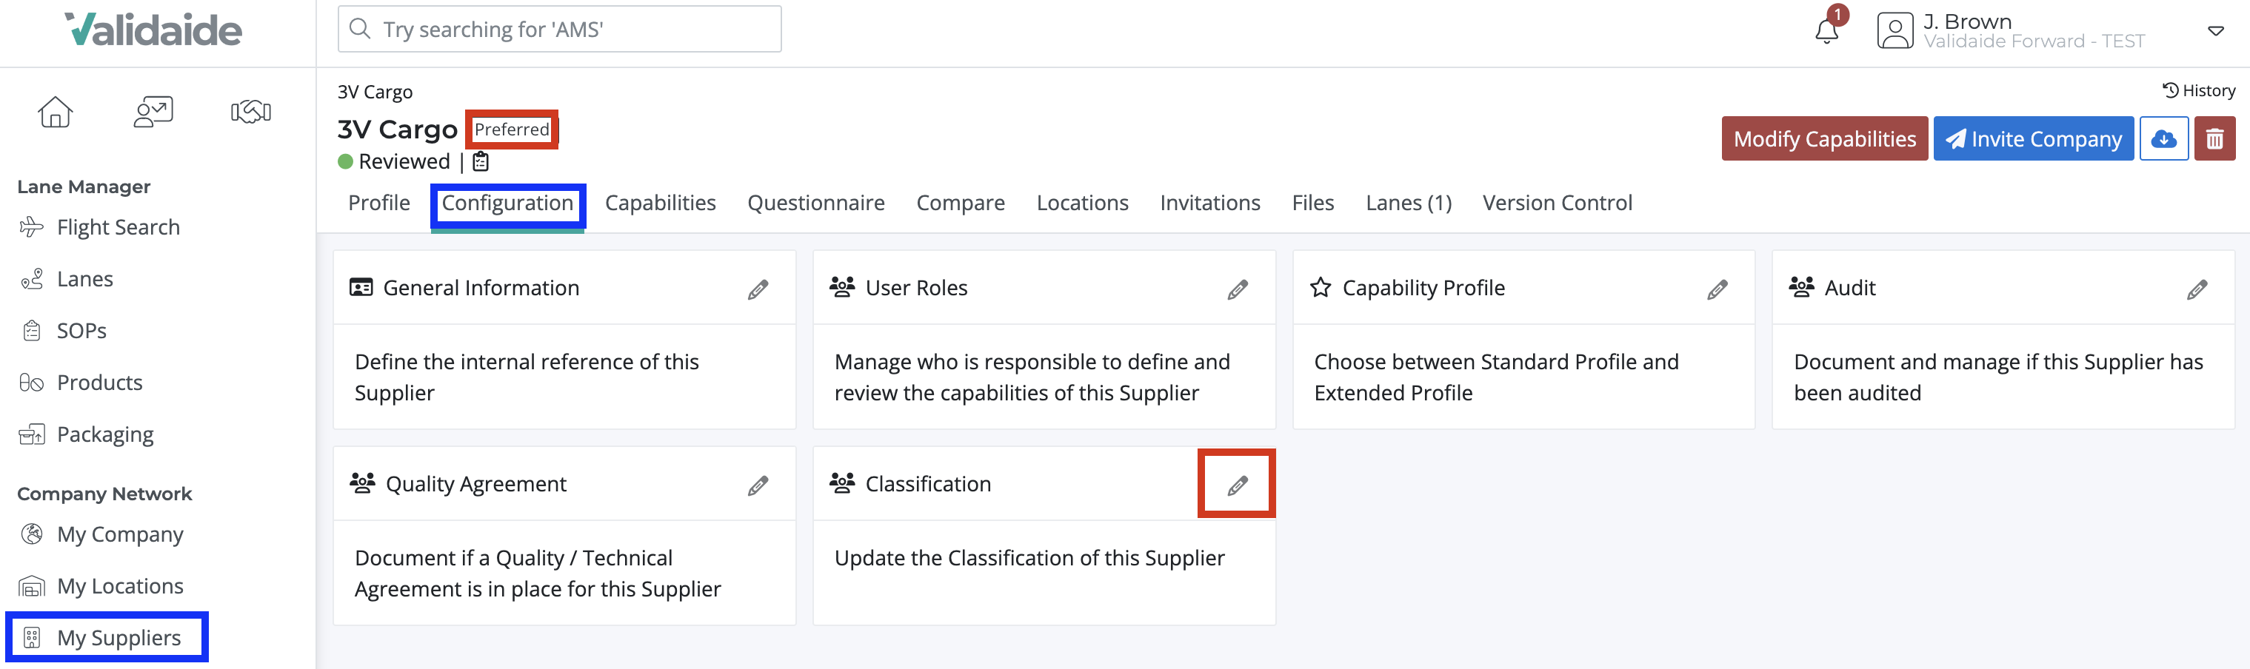Screen dimensions: 2250x669
Task: Switch to the Compare tab
Action: point(961,204)
